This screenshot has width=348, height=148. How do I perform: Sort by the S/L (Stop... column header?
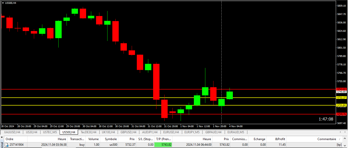pos(145,139)
